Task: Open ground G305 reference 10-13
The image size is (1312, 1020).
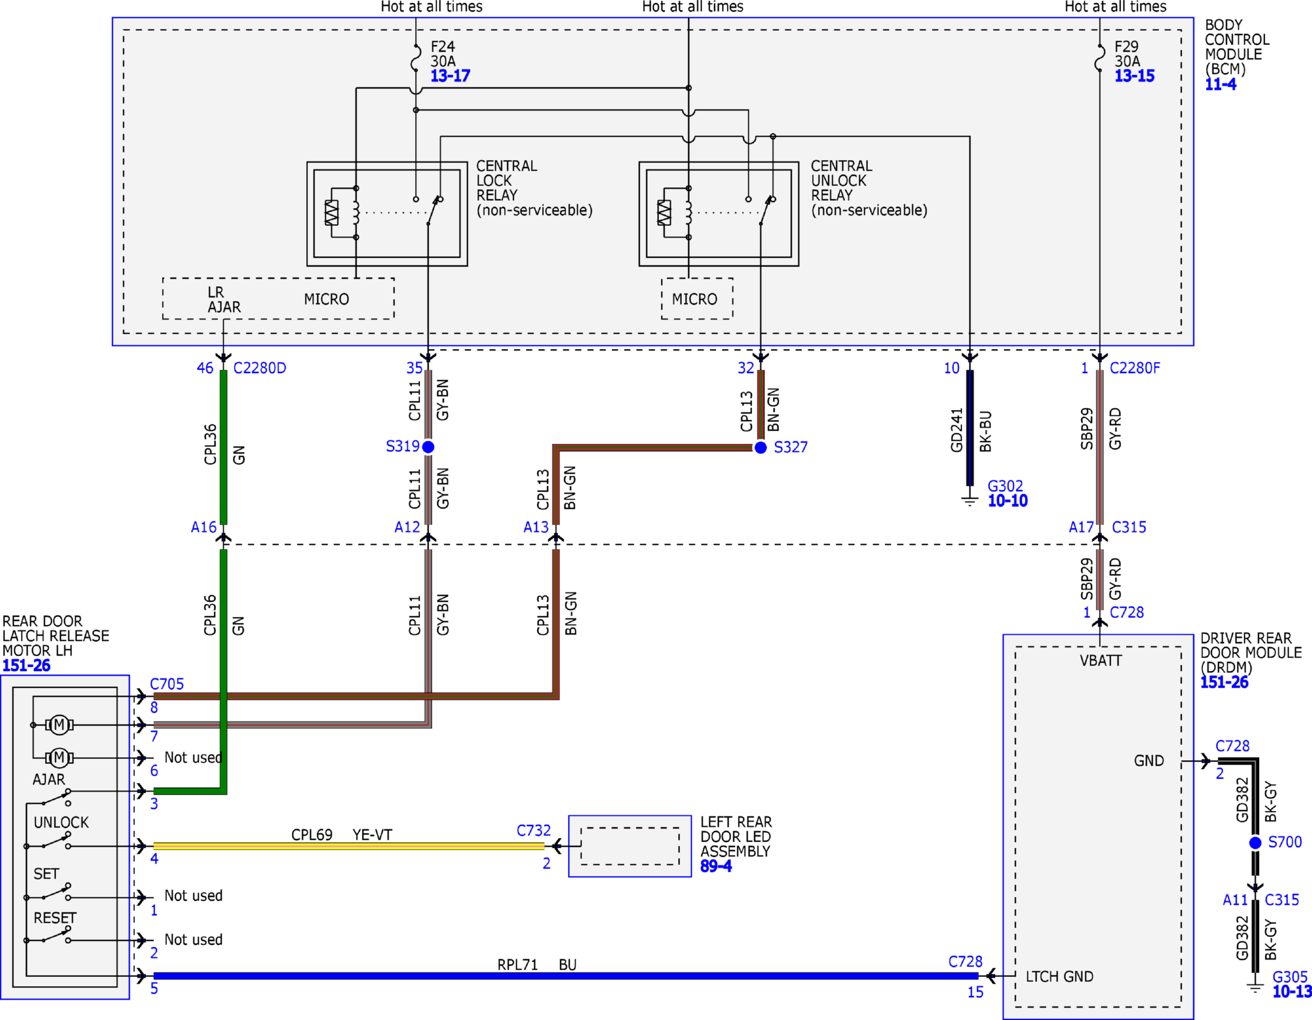Action: [1292, 992]
